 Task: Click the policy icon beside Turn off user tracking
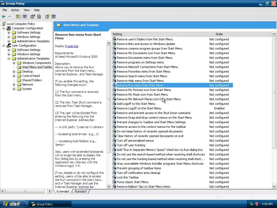114,145
